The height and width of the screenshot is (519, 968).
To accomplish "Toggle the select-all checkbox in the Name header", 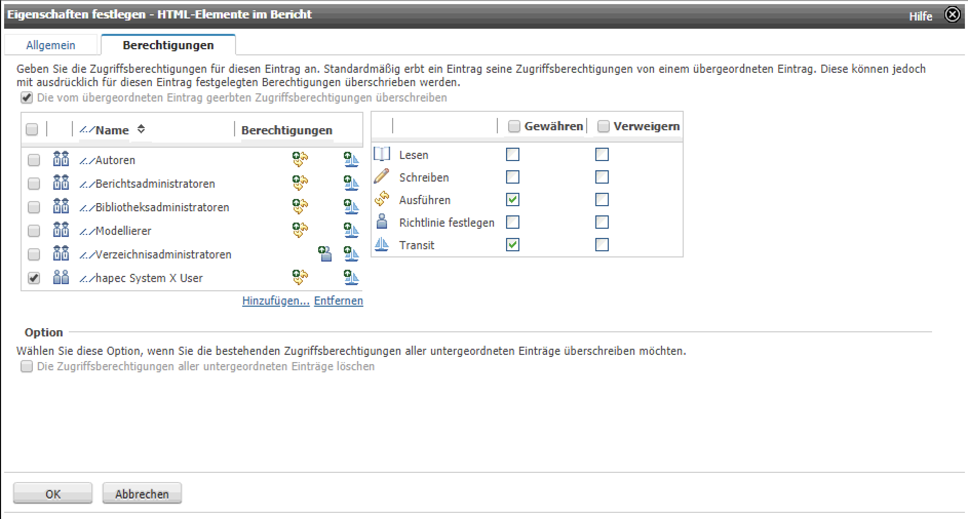I will 32,129.
